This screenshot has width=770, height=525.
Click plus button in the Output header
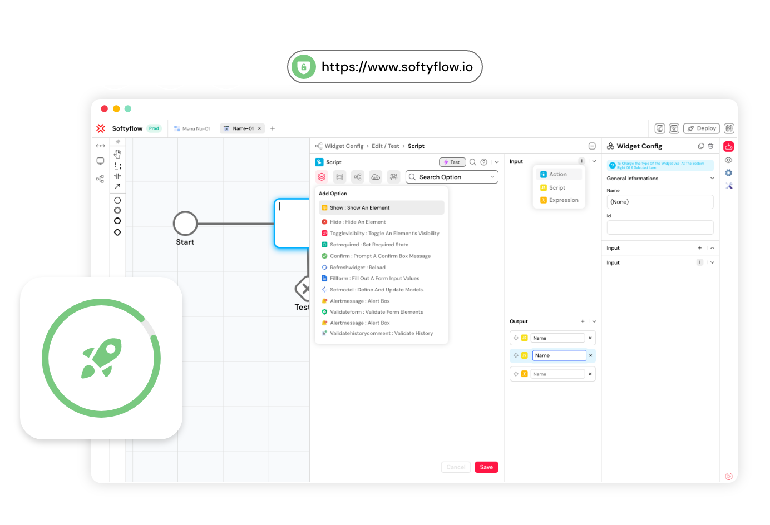[583, 321]
